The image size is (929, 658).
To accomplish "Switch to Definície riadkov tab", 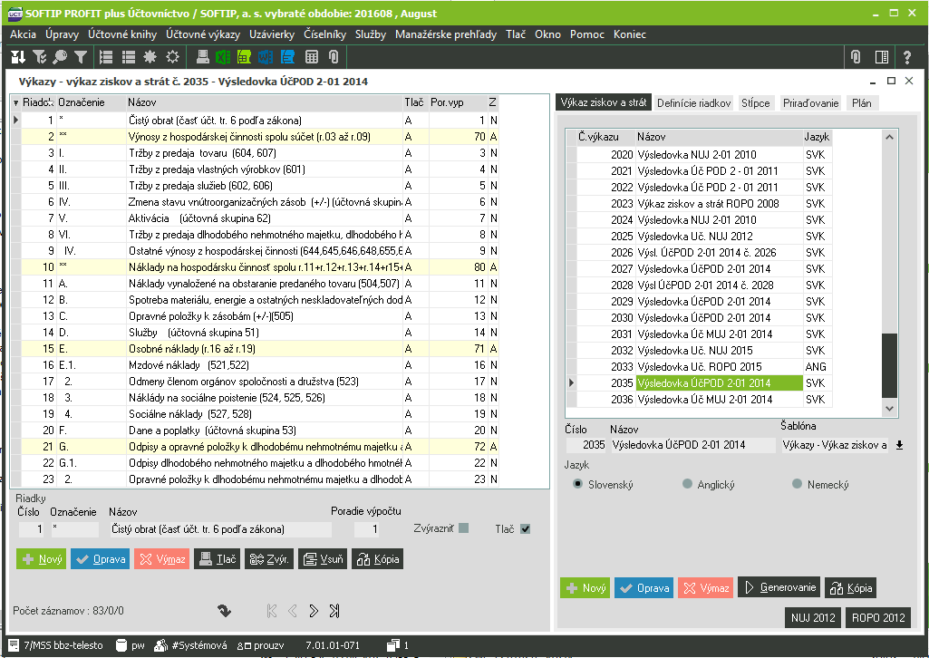I will coord(693,103).
